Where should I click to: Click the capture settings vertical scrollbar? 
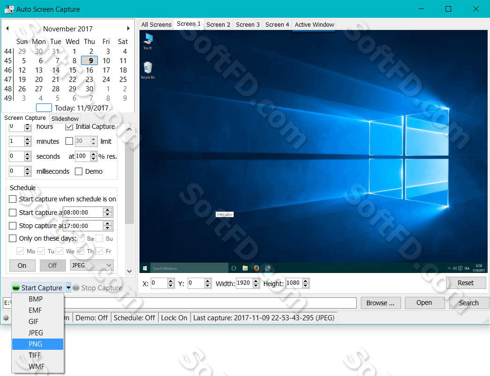click(129, 200)
